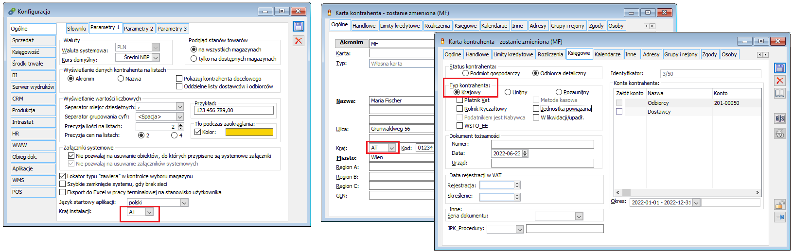Expand Kurs domyślny 'Średni NBP' dropdown
Screen dimensions: 793x252
click(x=156, y=57)
